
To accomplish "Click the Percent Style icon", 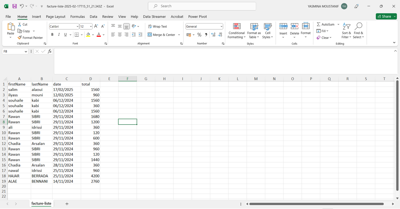I will click(x=199, y=35).
